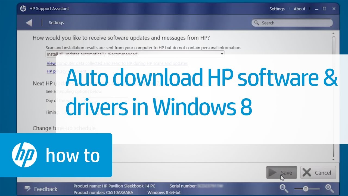Close the HP Support Assistant window
Viewport: 348px width, 196px height.
click(x=334, y=9)
